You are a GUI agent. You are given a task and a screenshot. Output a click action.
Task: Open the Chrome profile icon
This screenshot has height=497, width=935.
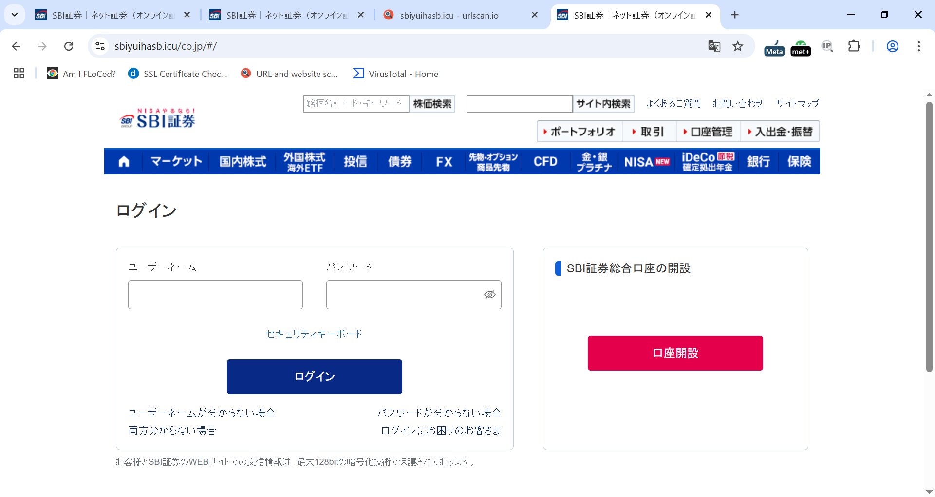(892, 46)
